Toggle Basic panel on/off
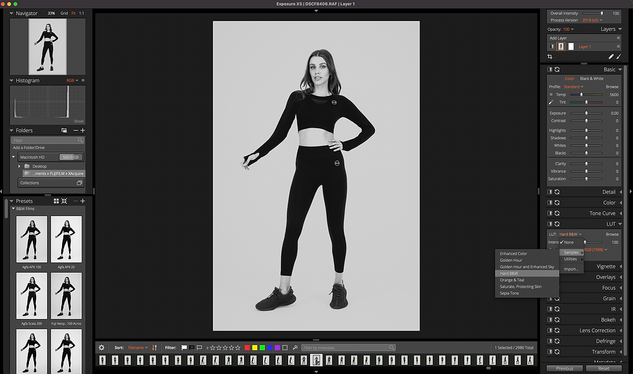 click(x=550, y=70)
